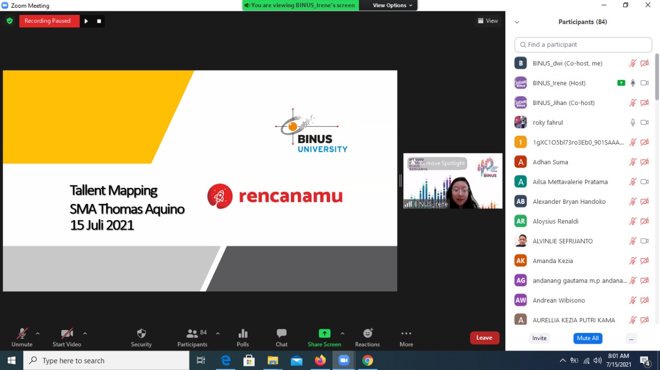Open the Security menu
660x370 pixels.
[141, 338]
